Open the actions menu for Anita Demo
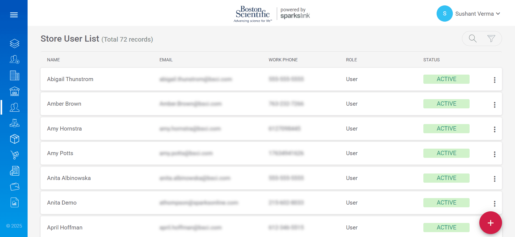Viewport: 515px width, 237px height. point(495,203)
